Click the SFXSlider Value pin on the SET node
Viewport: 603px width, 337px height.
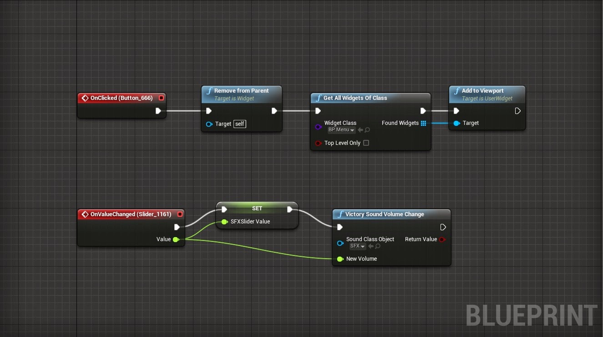point(224,222)
